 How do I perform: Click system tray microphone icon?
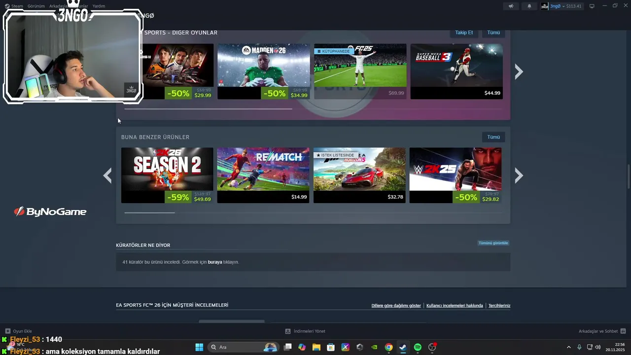pos(579,347)
